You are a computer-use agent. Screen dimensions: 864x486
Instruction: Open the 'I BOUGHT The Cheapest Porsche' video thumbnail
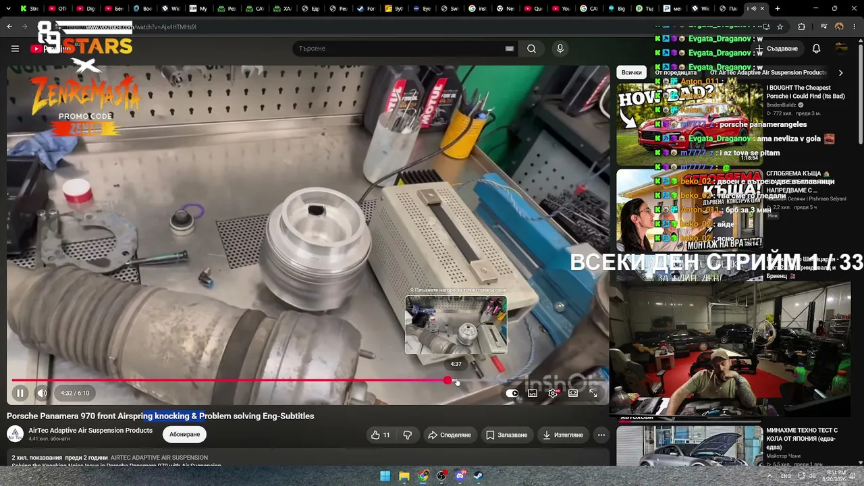point(689,124)
